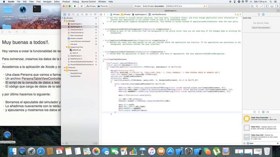Collapse the xPrueba project root

tap(63, 18)
